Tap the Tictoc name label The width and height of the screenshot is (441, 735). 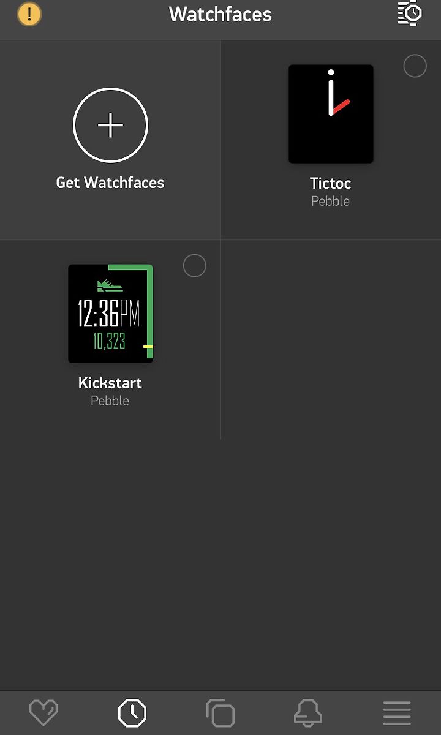tap(331, 183)
